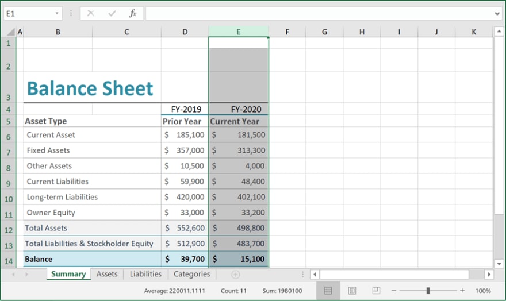This screenshot has width=506, height=301.
Task: Expand the formula bar chevron
Action: point(497,14)
